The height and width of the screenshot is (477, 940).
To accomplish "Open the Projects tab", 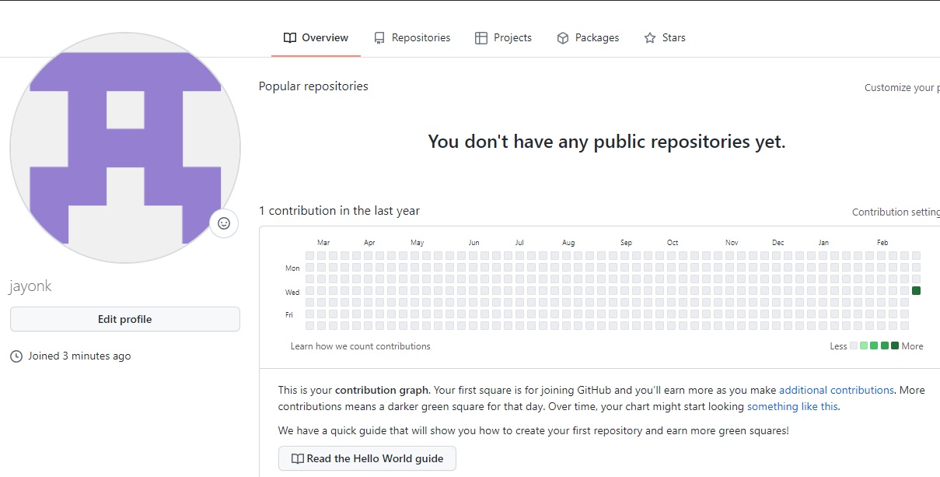I will point(503,37).
